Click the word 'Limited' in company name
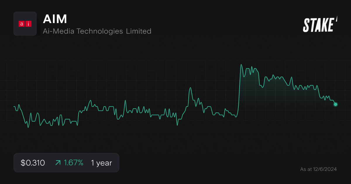The image size is (351, 184). coord(139,31)
